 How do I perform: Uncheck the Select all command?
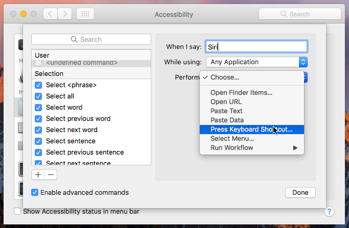point(38,96)
